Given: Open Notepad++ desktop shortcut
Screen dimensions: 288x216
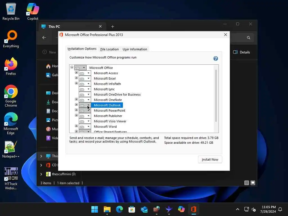Looking at the screenshot, I should (11, 149).
